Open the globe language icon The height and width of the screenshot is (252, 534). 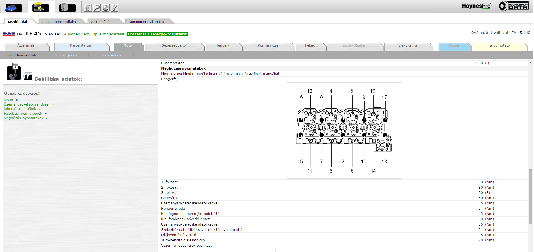click(x=106, y=8)
